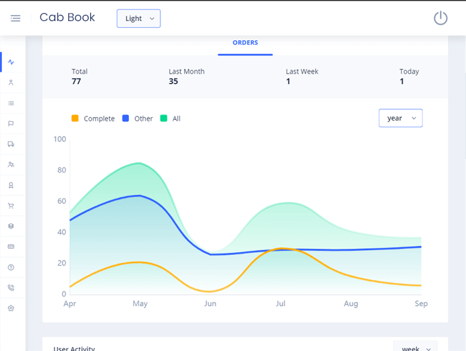Open the single user sidebar icon
The height and width of the screenshot is (351, 466).
tap(11, 82)
